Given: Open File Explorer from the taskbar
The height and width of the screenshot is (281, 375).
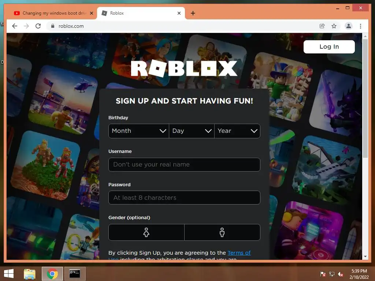Looking at the screenshot, I should pyautogui.click(x=30, y=274).
